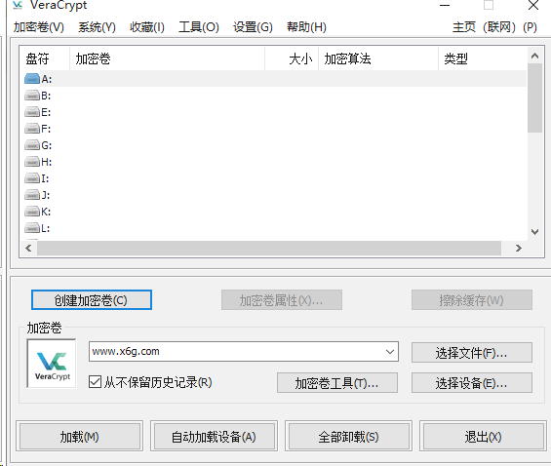551x466 pixels.
Task: Open the 帮助(H) menu
Action: coord(306,27)
